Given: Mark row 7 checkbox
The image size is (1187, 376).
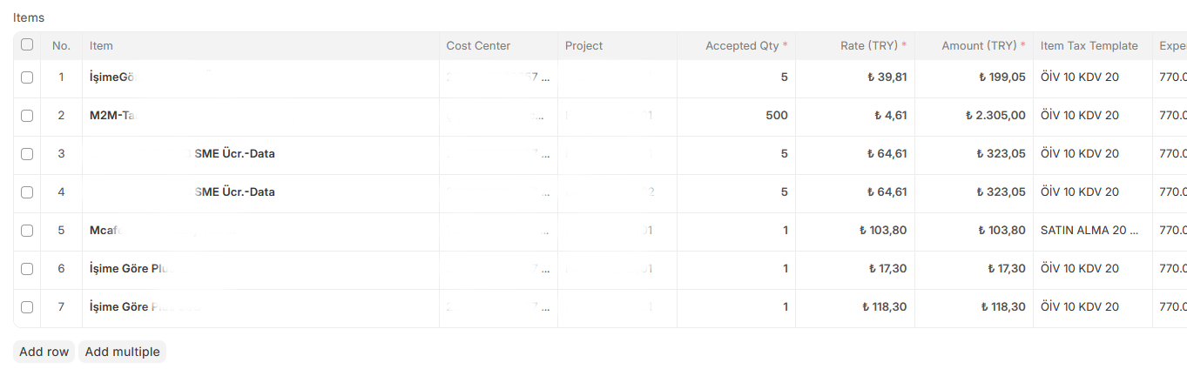Looking at the screenshot, I should click(27, 307).
